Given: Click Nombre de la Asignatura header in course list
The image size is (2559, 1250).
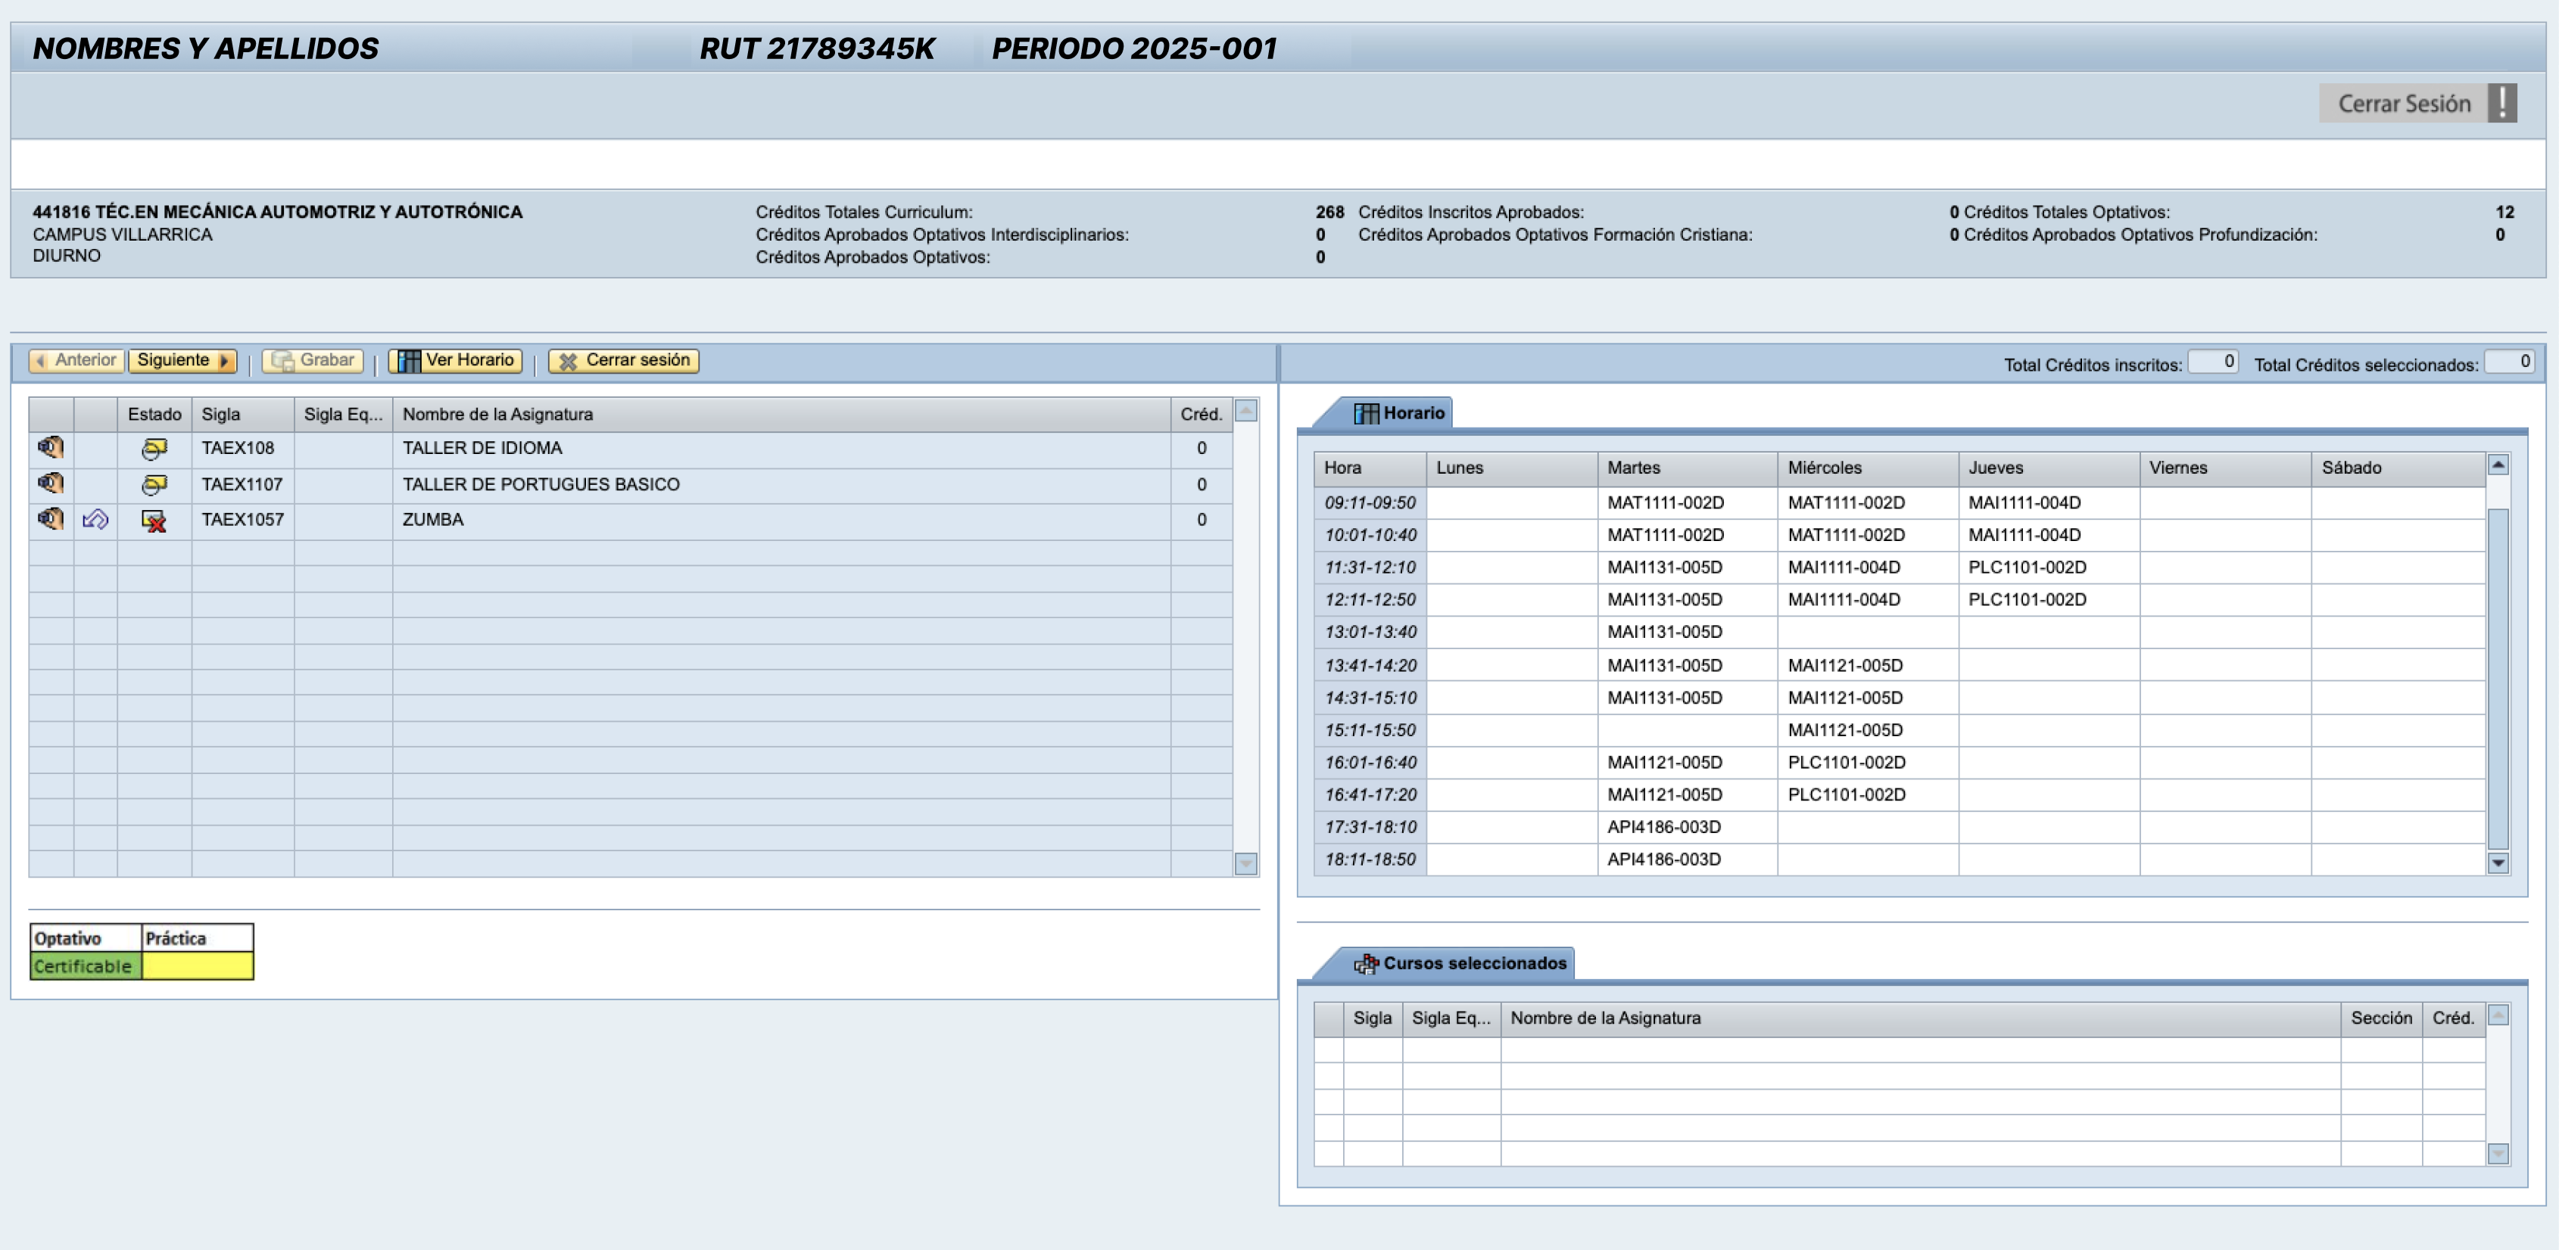Looking at the screenshot, I should tap(782, 414).
